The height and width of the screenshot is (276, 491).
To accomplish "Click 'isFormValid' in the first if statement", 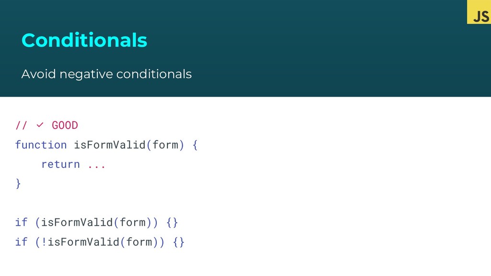I will pyautogui.click(x=77, y=222).
